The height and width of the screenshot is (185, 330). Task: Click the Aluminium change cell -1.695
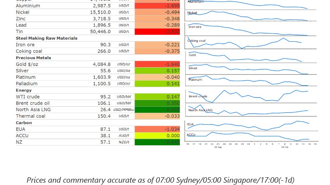[157, 6]
